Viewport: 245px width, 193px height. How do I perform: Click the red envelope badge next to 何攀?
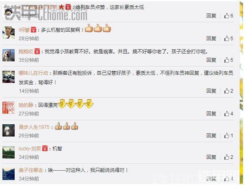click(x=33, y=30)
